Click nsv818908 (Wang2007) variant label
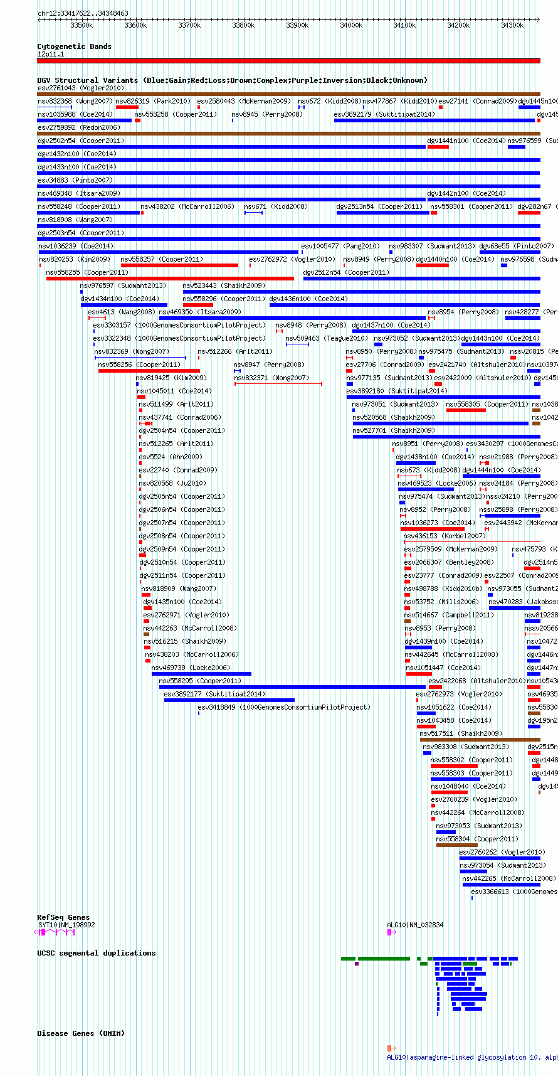558x1076 pixels. (x=75, y=220)
